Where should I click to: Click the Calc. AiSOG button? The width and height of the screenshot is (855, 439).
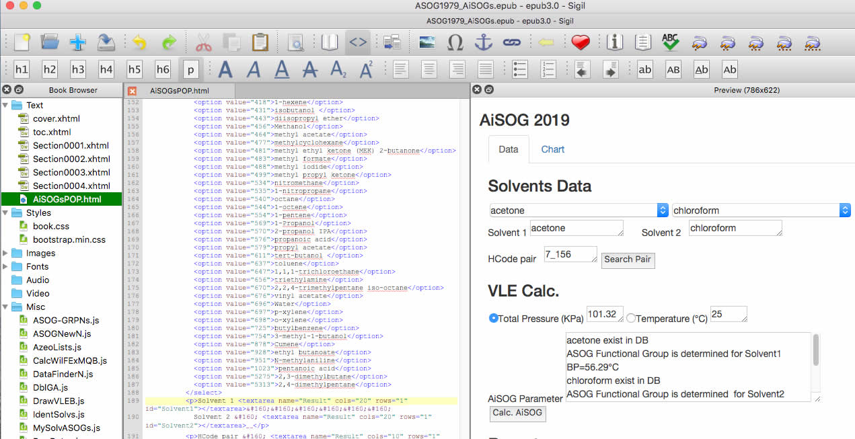[517, 413]
